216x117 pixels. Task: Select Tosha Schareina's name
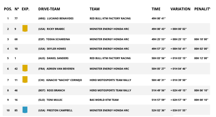click(x=58, y=39)
